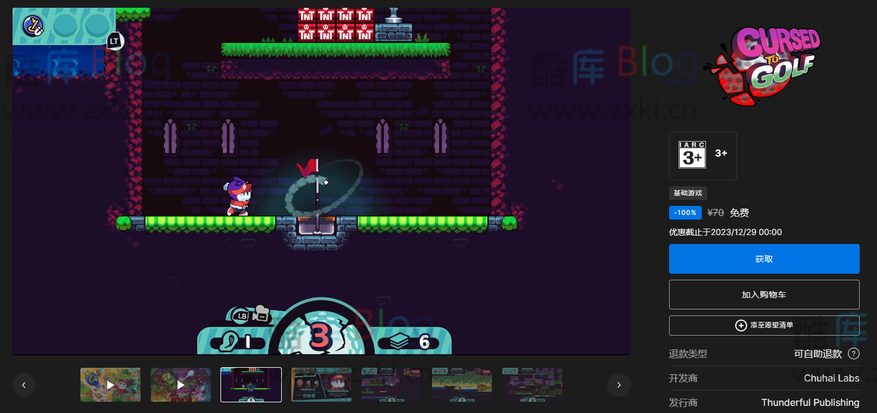The width and height of the screenshot is (877, 413).
Task: Click the 基础游戏 tag label
Action: click(x=688, y=193)
